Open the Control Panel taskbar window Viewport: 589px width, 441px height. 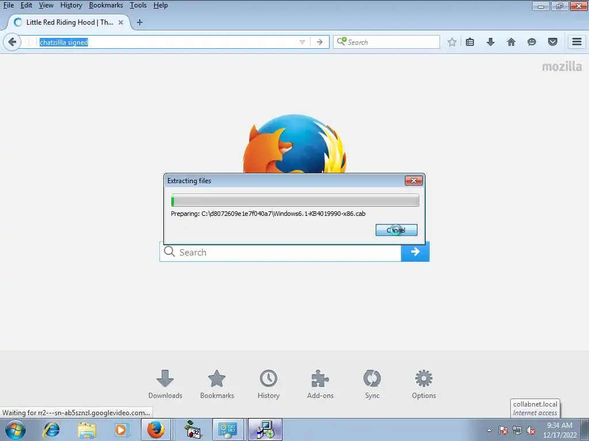click(x=228, y=430)
